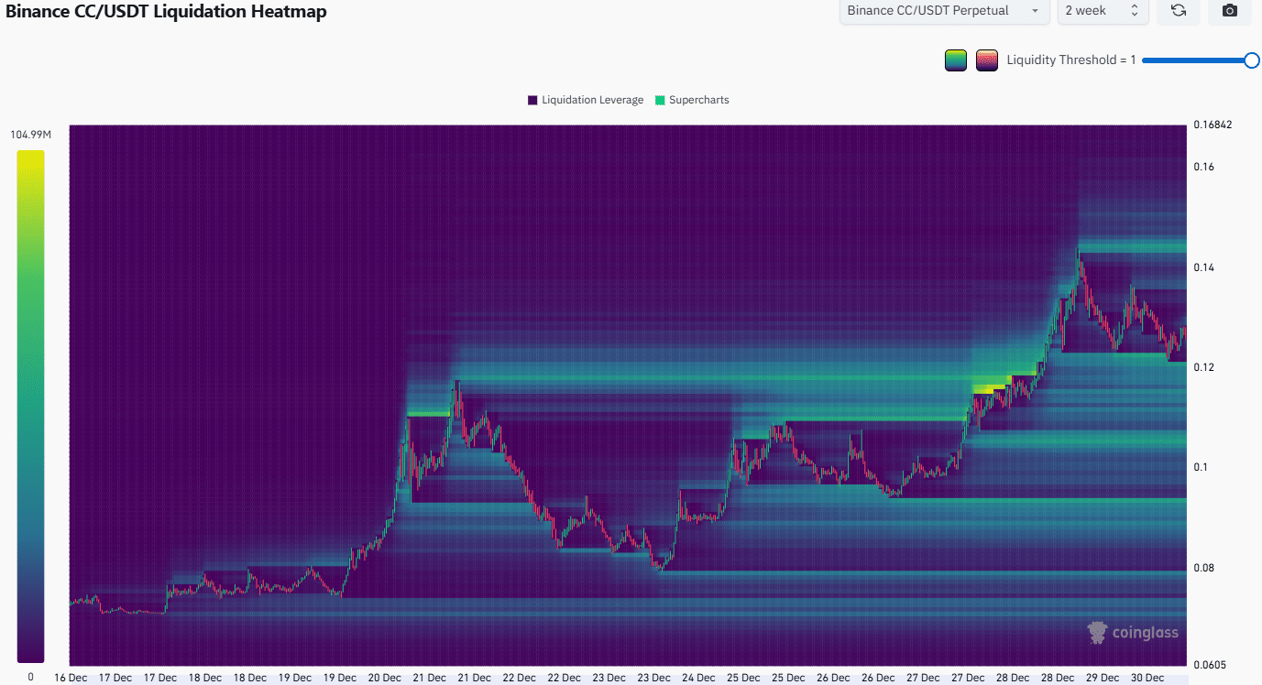Toggle the Supercharts legend series

tap(692, 100)
